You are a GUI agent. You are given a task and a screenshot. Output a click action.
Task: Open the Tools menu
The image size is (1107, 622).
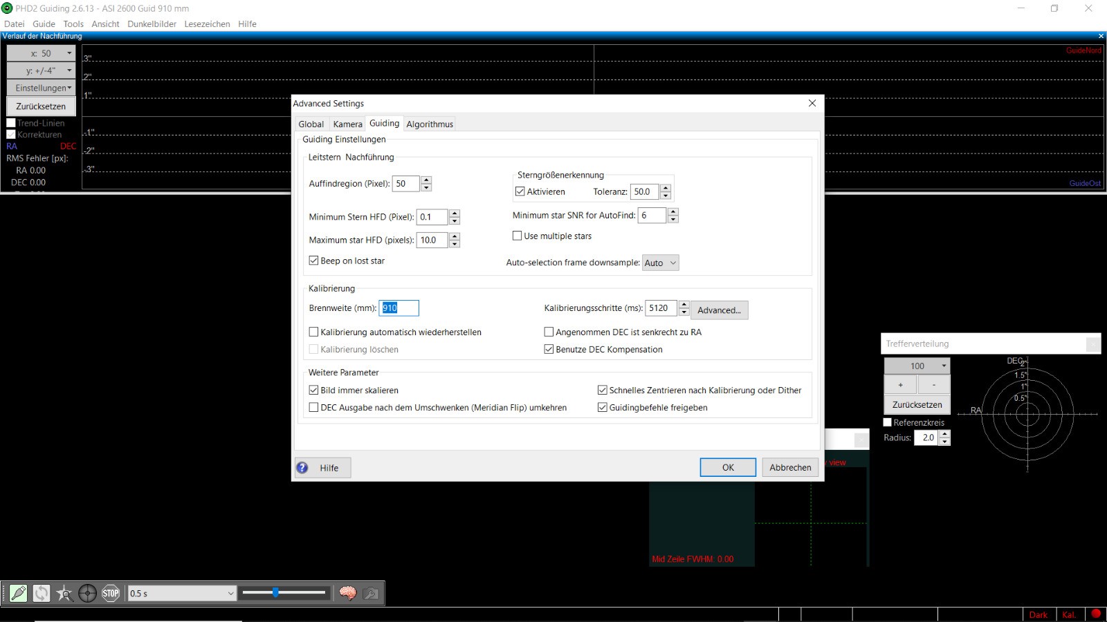tap(73, 23)
